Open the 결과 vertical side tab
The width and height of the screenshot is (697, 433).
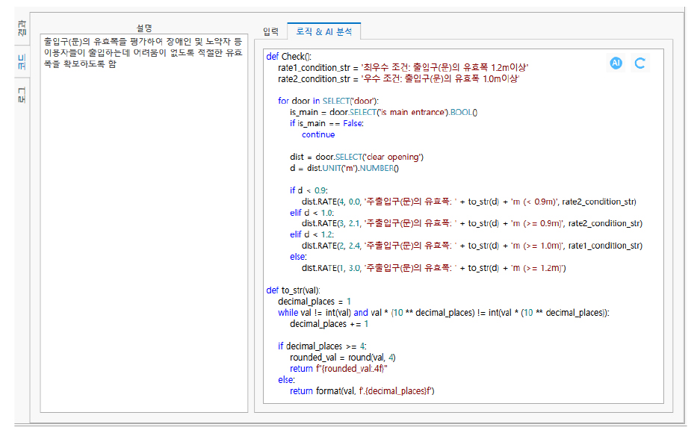pos(22,28)
